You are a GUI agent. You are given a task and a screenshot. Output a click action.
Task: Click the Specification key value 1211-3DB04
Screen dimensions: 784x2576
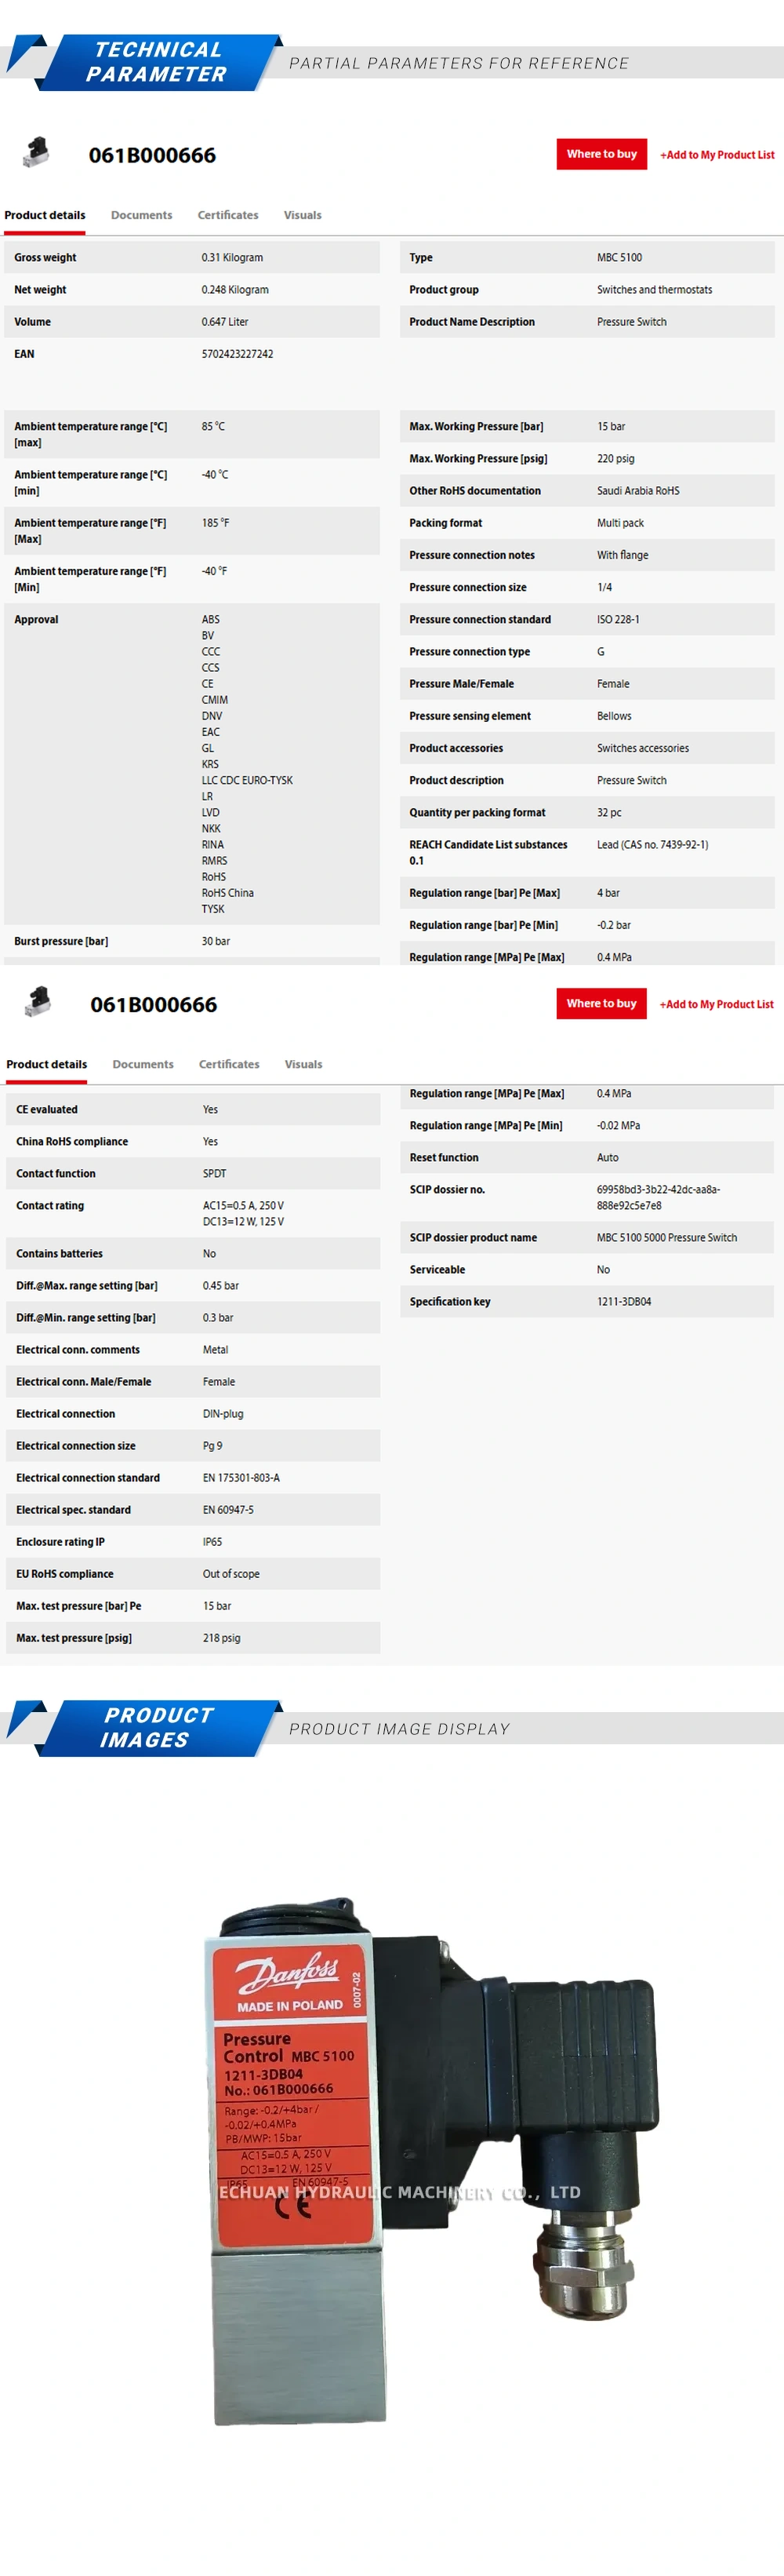623,1301
